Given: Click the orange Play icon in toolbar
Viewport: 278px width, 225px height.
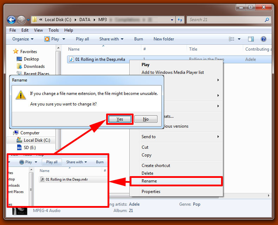Looking at the screenshot, I should [x=47, y=39].
